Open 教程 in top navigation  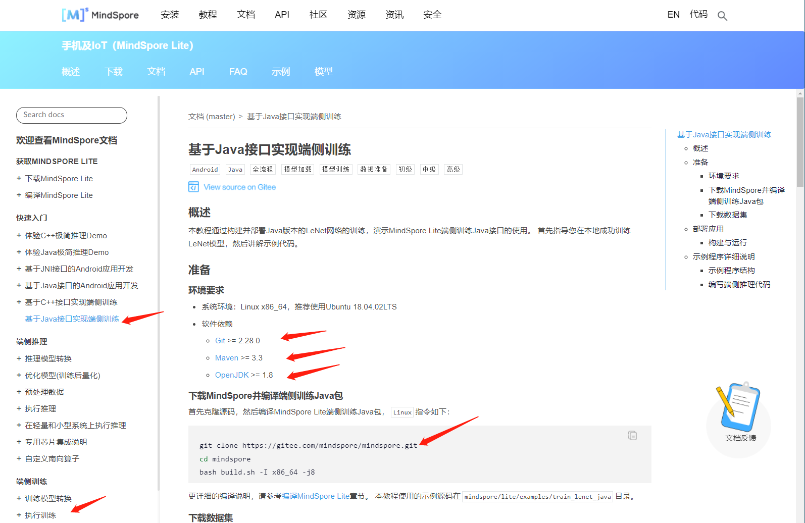click(208, 15)
